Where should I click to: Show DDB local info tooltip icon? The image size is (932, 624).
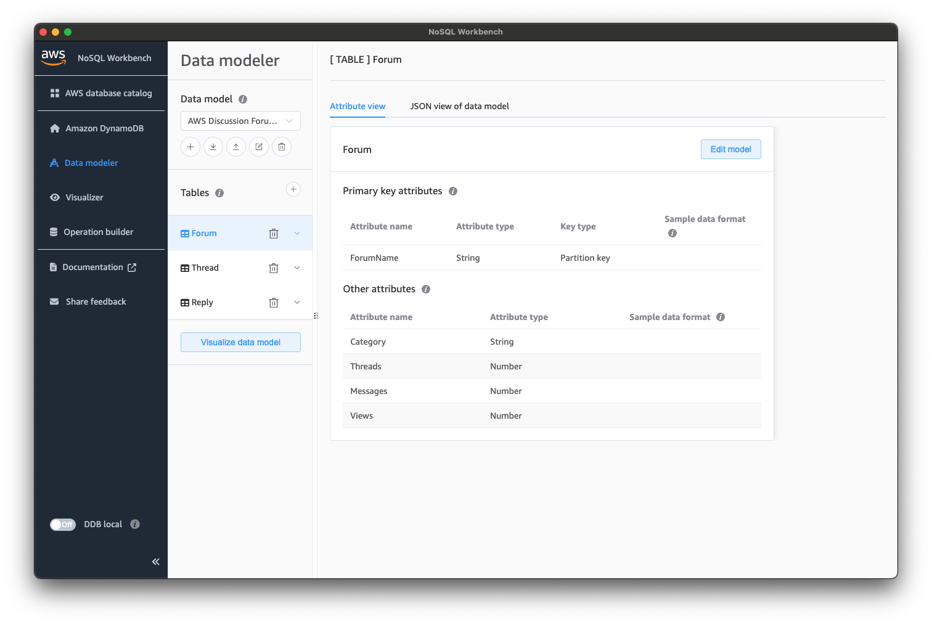click(135, 524)
